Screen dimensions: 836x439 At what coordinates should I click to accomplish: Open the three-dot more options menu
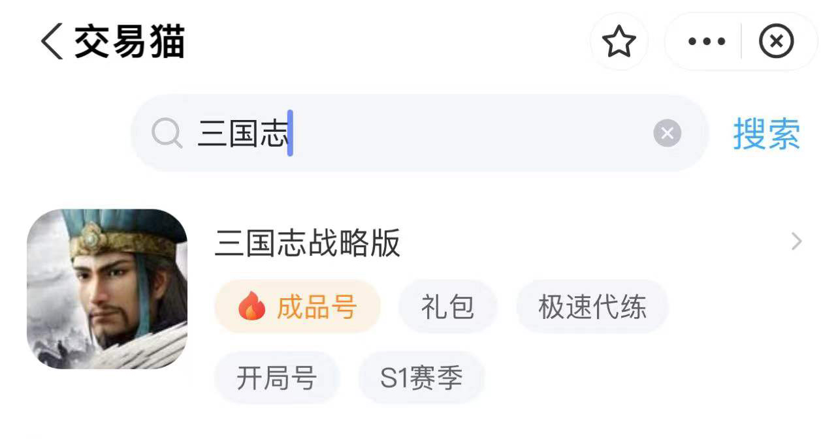tap(707, 42)
